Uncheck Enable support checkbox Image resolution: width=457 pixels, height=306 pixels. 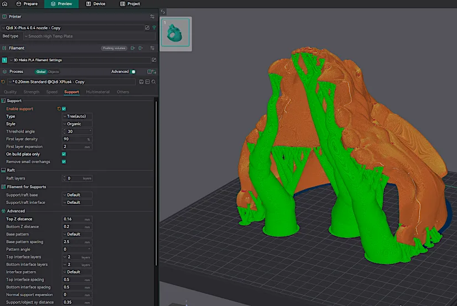[x=64, y=109]
